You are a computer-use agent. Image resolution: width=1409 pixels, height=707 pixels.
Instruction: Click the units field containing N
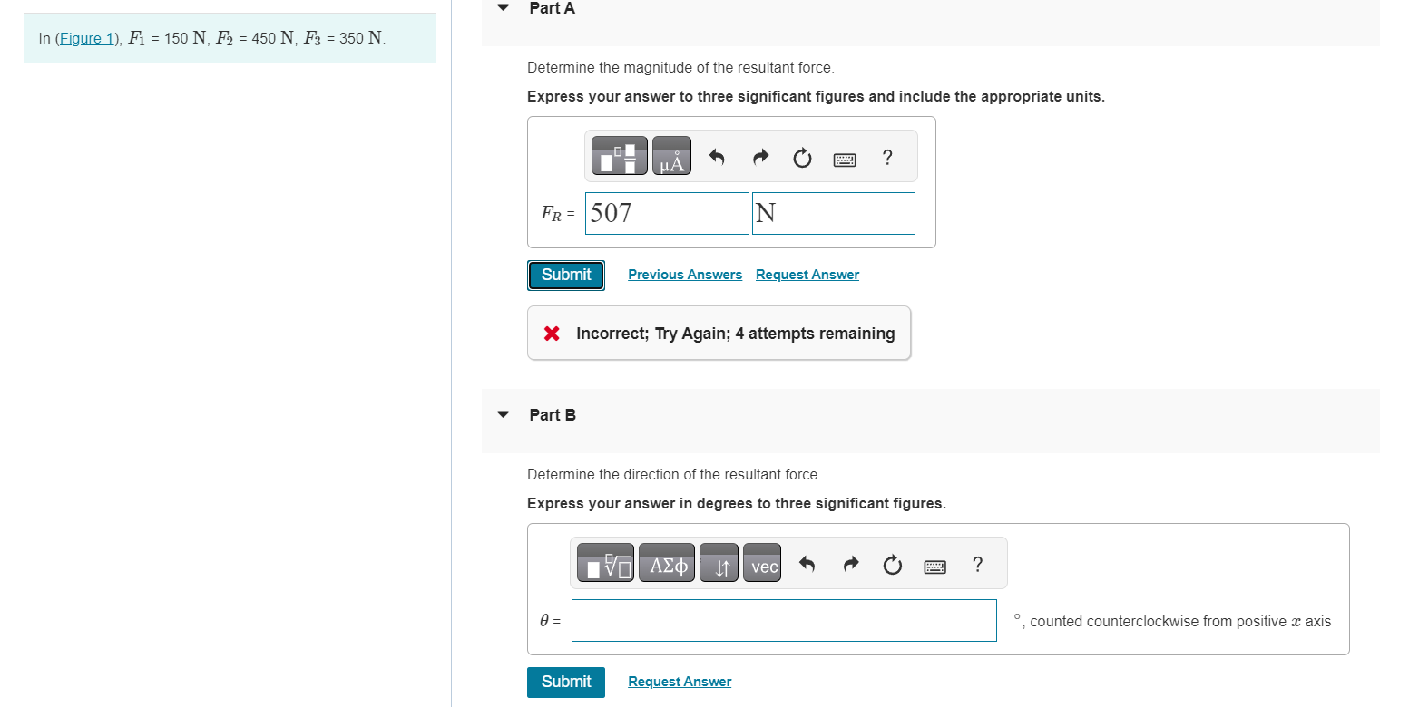(x=834, y=213)
